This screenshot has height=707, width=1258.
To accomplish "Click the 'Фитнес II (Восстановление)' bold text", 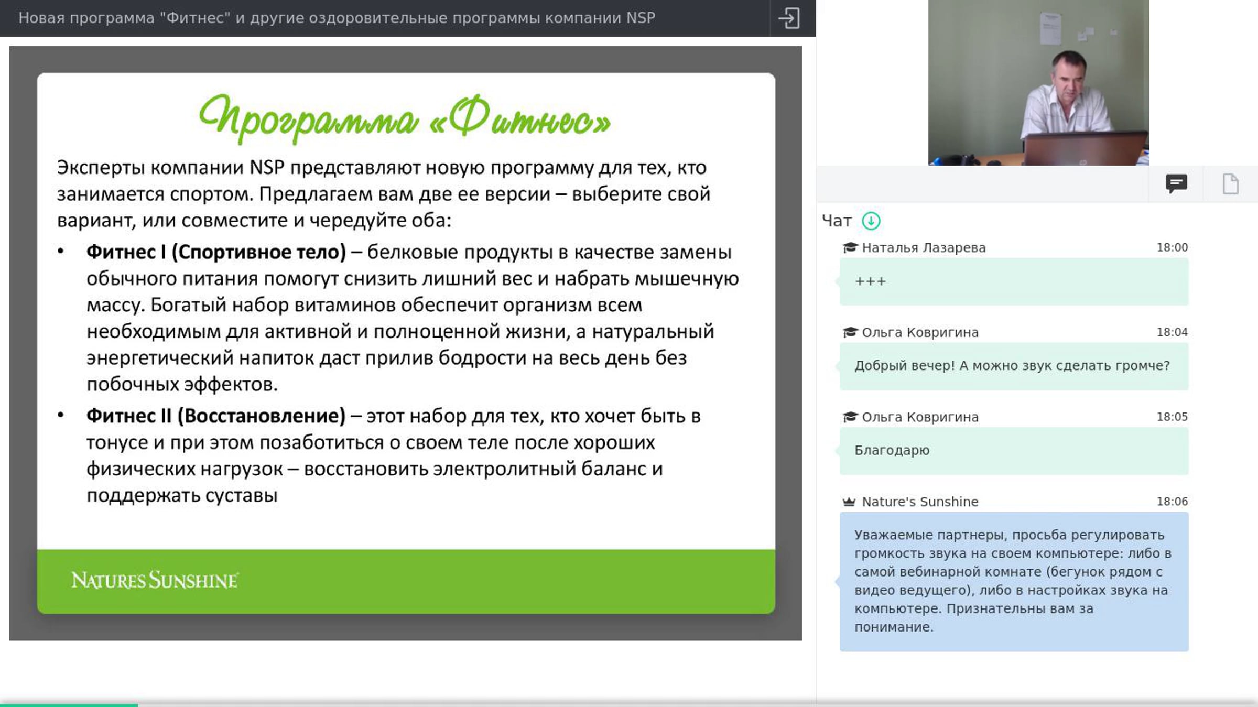I will click(x=216, y=416).
